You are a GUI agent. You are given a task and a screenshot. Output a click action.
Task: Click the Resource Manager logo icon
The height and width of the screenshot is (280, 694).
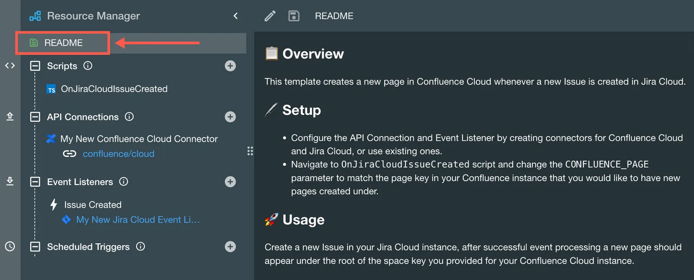tap(35, 16)
